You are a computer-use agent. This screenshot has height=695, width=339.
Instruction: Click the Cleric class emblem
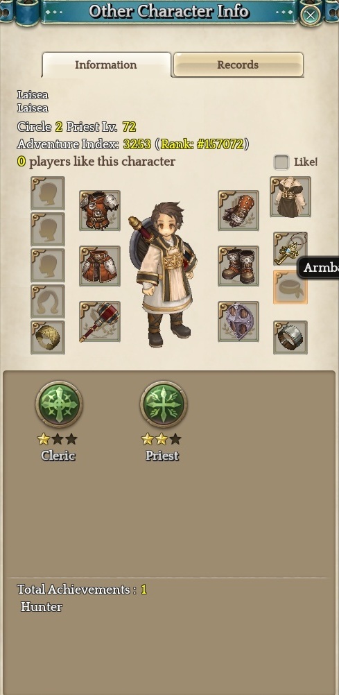click(x=58, y=404)
